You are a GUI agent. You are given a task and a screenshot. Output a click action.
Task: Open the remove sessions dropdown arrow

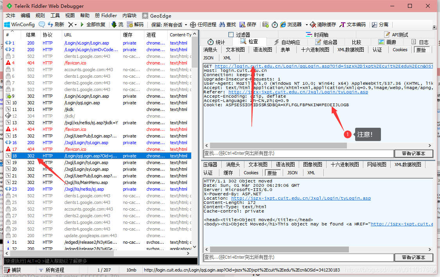pos(75,25)
